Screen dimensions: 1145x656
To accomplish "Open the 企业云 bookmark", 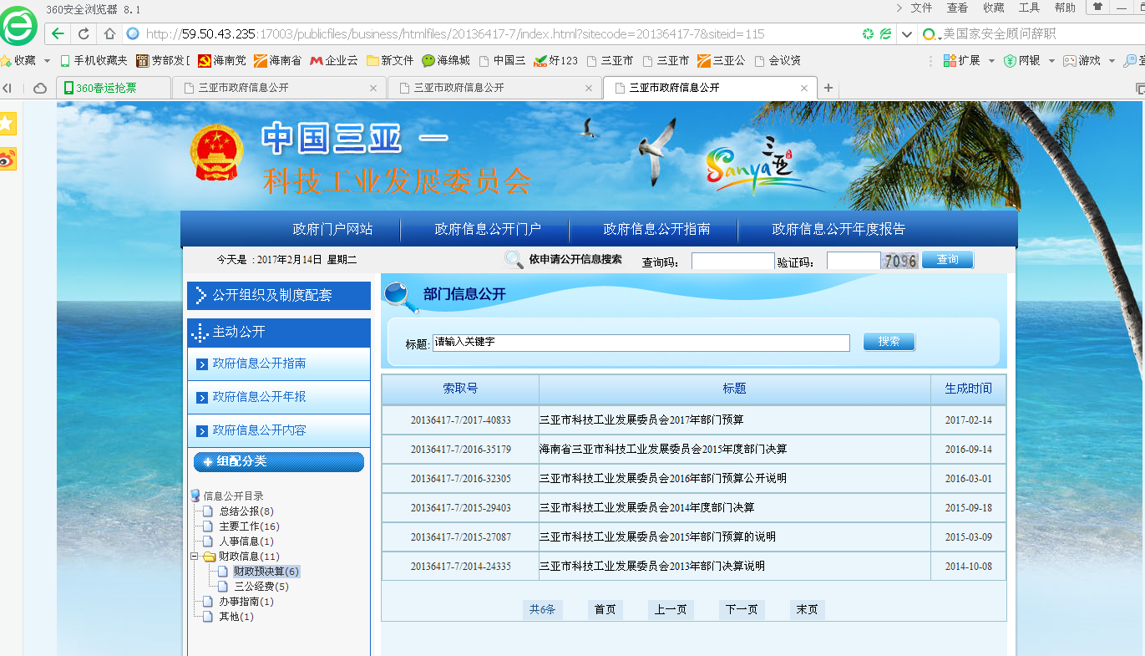I will coord(334,60).
